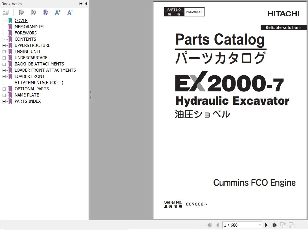Collapse the Bookmarks panel with left arrow
308x230 pixels.
coord(86,4)
